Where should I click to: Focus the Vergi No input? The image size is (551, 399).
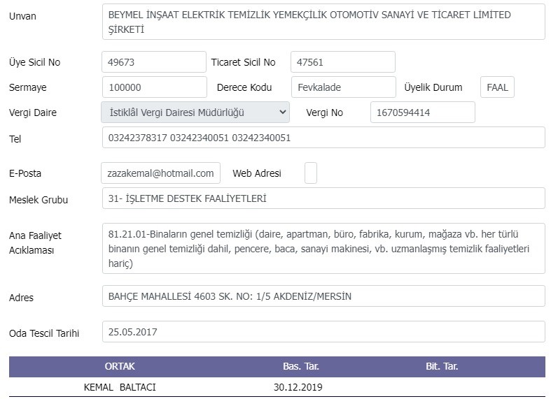(x=423, y=113)
